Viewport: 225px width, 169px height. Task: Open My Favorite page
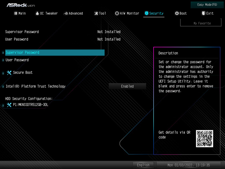pos(201,23)
